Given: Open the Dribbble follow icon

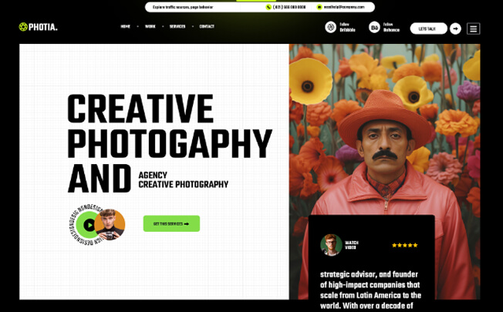Looking at the screenshot, I should pos(331,28).
